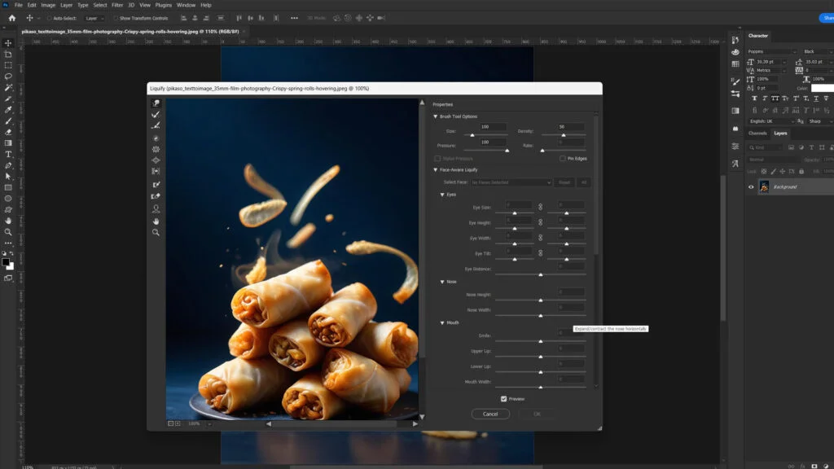Click the brush Pressure value field

point(493,142)
